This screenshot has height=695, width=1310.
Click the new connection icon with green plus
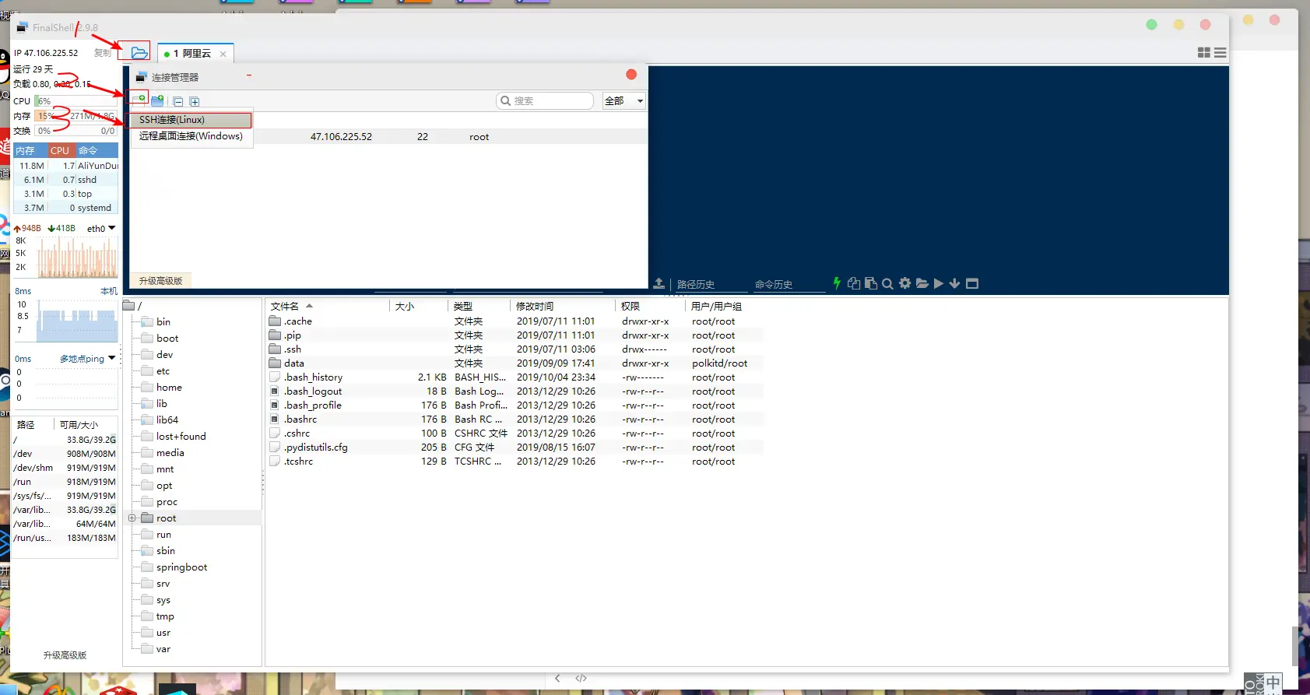click(x=139, y=100)
